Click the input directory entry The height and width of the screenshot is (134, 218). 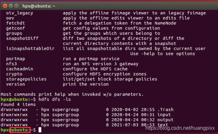click(164, 115)
